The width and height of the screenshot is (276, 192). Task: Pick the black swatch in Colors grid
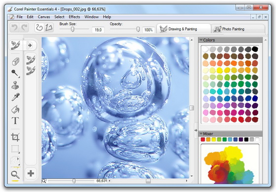coord(255,49)
